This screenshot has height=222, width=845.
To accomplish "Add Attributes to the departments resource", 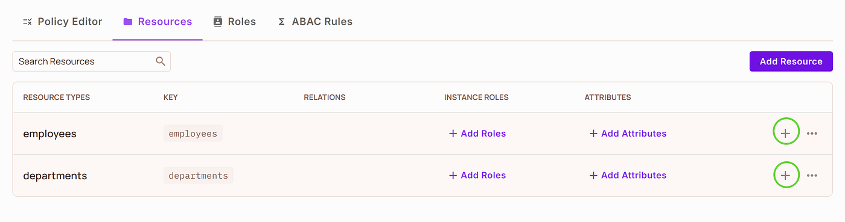I will [x=628, y=176].
